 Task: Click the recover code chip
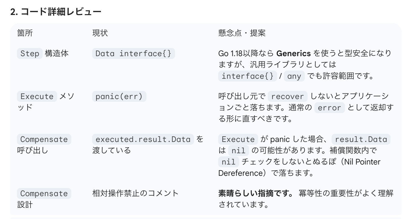(287, 97)
